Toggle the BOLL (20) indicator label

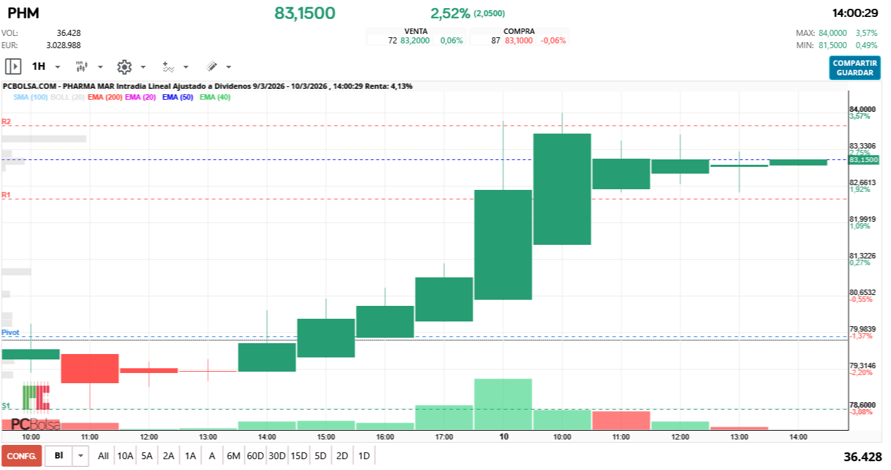click(x=67, y=97)
